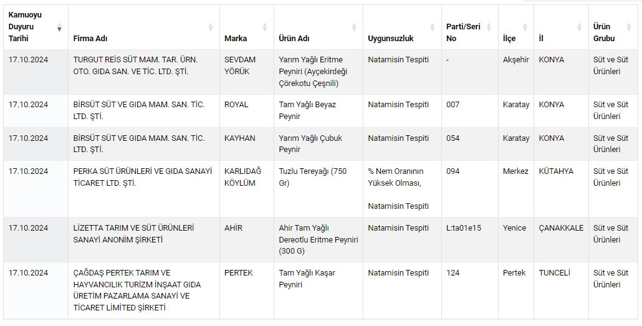Screen dimensions: 642x326
Task: Click the TUNCELİ province cell
Action: pos(554,273)
